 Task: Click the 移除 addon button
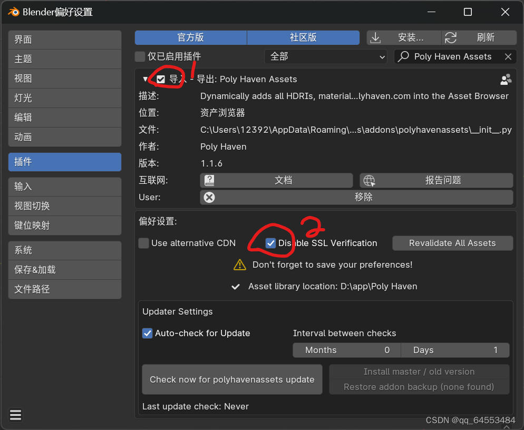356,198
